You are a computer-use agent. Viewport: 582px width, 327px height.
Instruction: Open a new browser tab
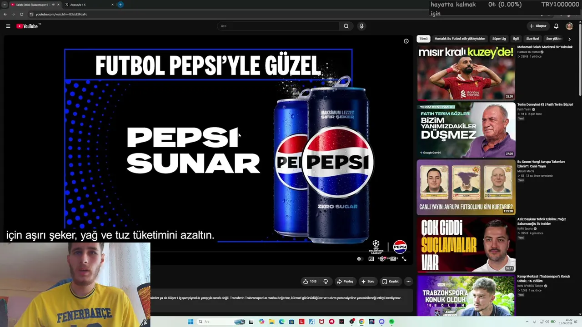click(x=120, y=5)
